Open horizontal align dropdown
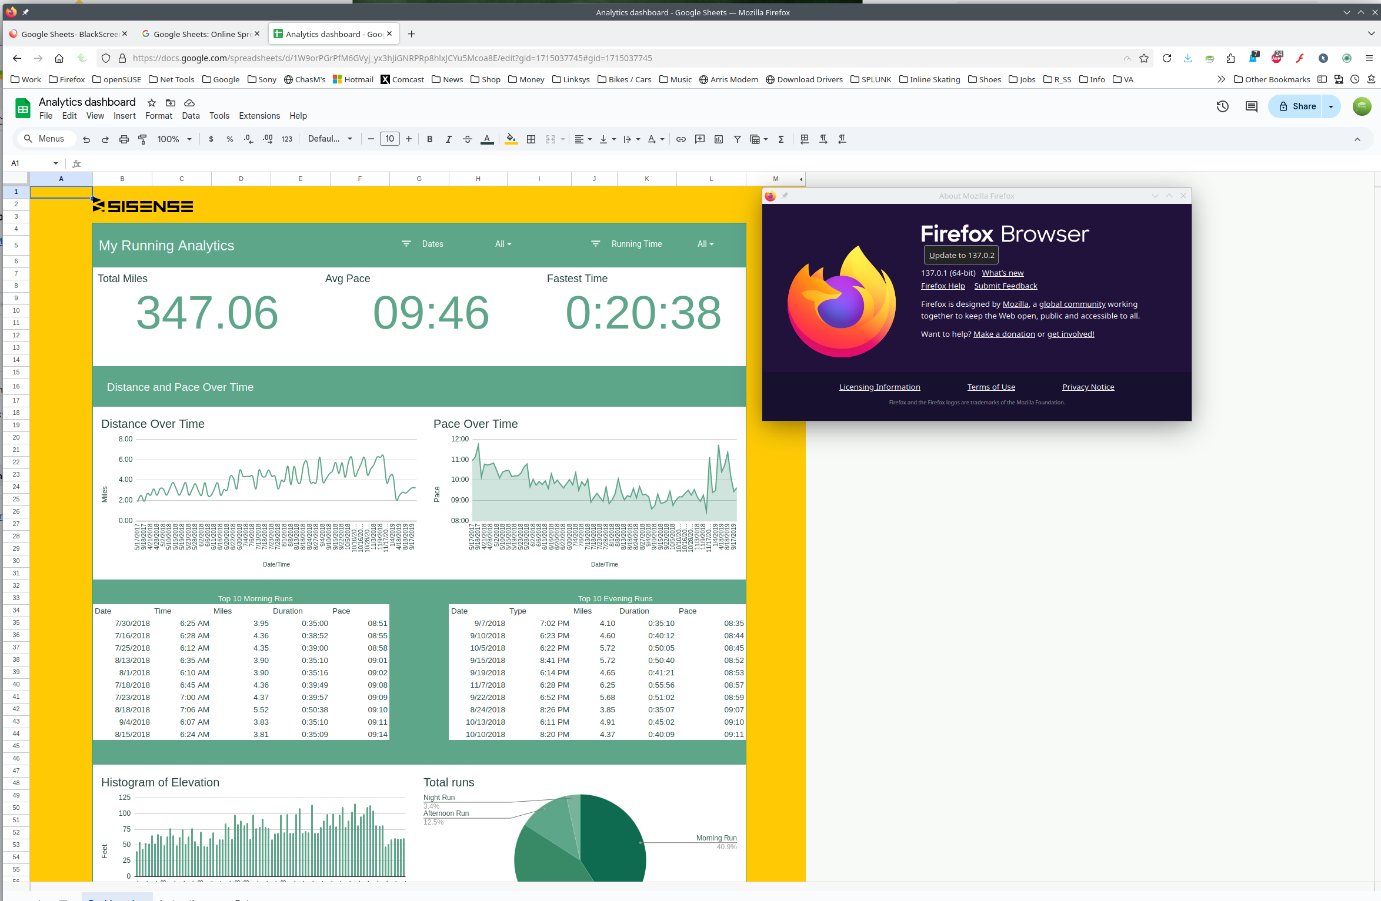This screenshot has width=1381, height=901. [x=583, y=139]
